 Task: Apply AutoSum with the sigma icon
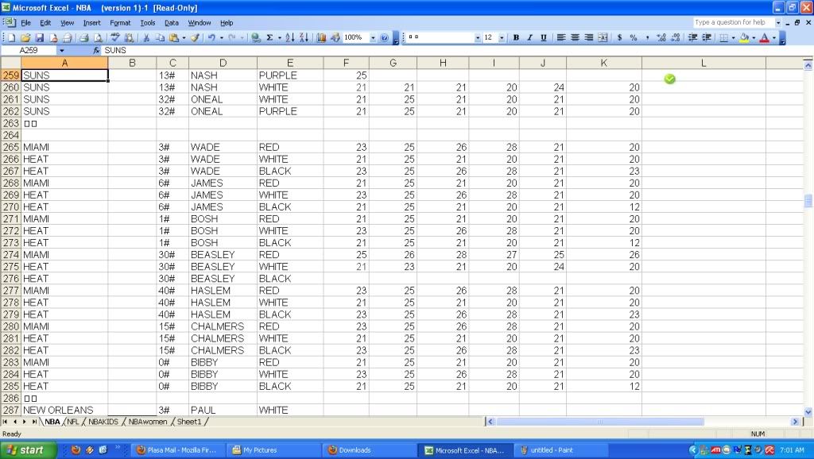[x=270, y=38]
